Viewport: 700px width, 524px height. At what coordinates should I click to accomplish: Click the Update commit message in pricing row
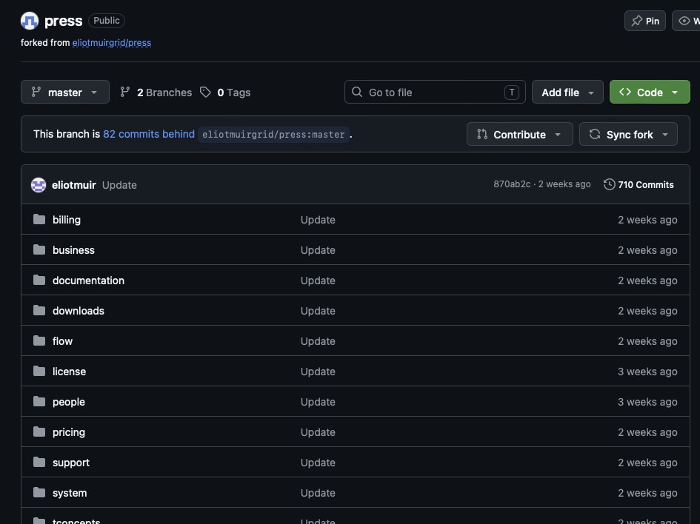(x=318, y=432)
